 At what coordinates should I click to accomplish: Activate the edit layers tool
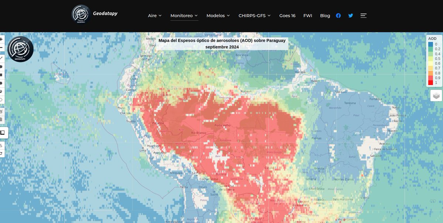(1, 111)
